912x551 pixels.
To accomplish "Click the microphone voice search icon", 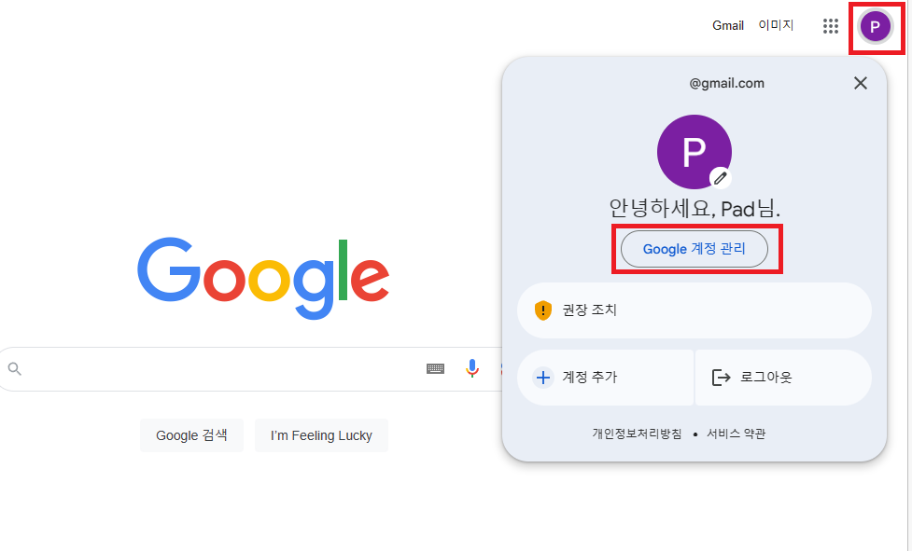I will tap(472, 368).
